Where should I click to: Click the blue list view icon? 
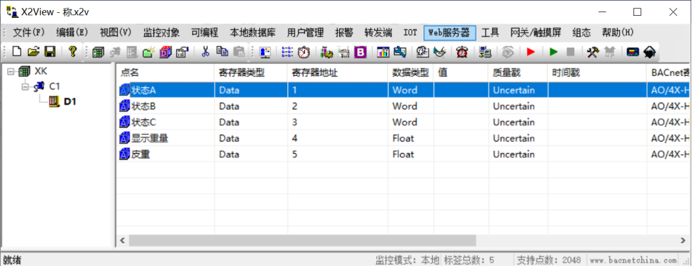[287, 52]
